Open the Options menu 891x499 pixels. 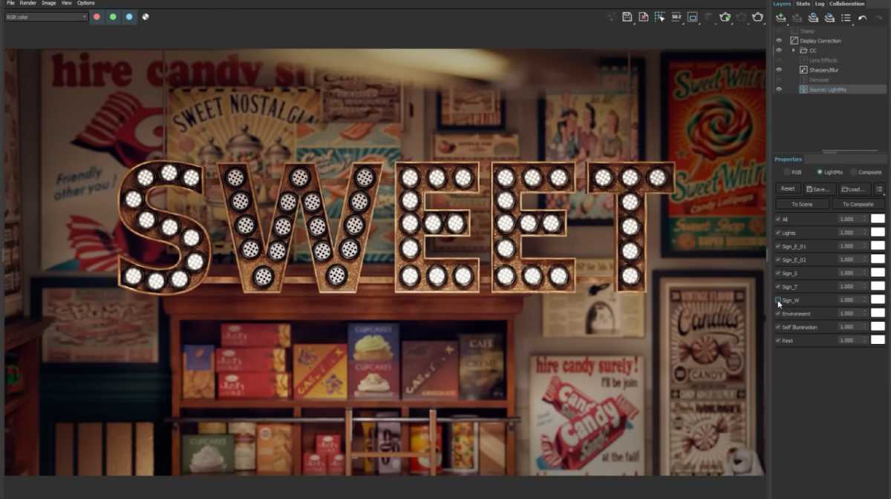(86, 3)
